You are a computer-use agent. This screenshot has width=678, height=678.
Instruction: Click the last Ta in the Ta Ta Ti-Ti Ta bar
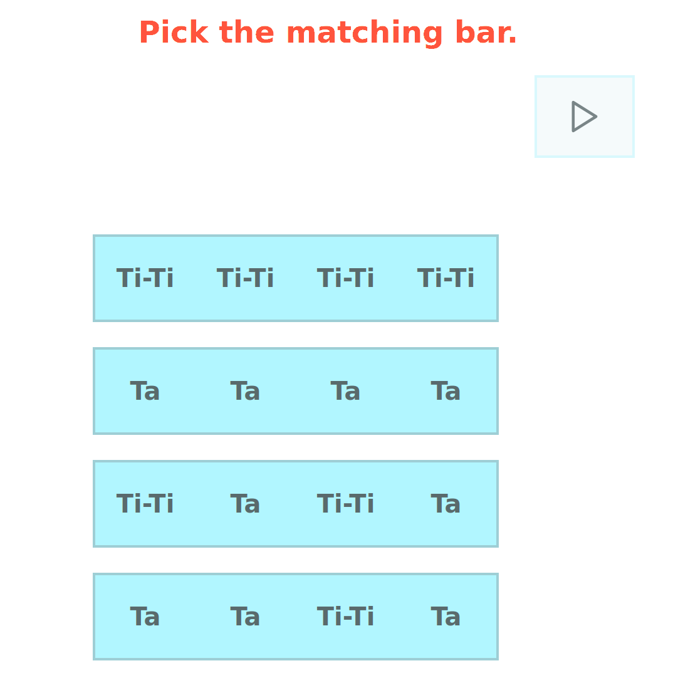pyautogui.click(x=446, y=617)
